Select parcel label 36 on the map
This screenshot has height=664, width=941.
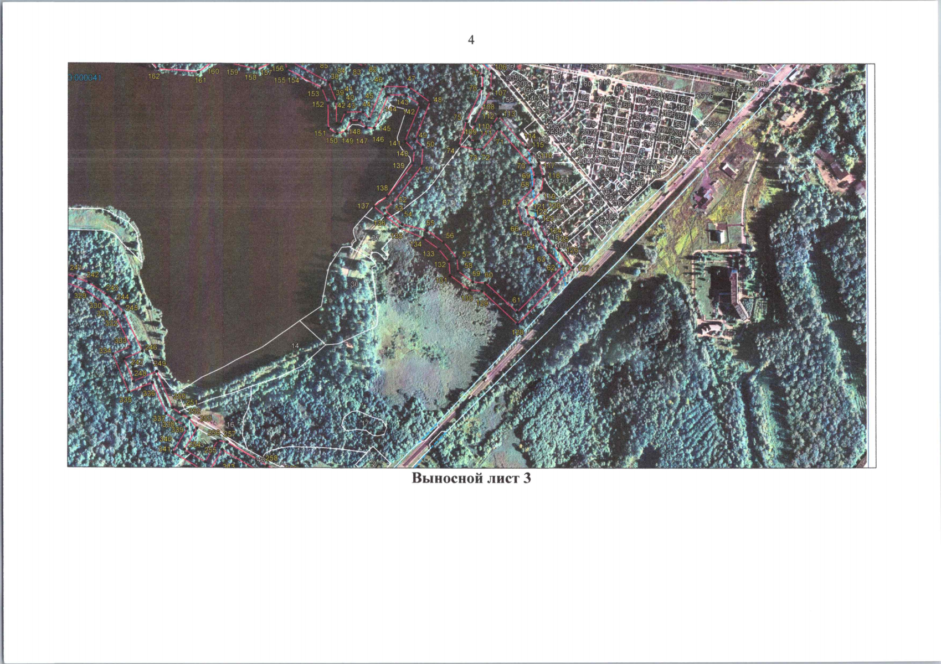click(x=354, y=284)
